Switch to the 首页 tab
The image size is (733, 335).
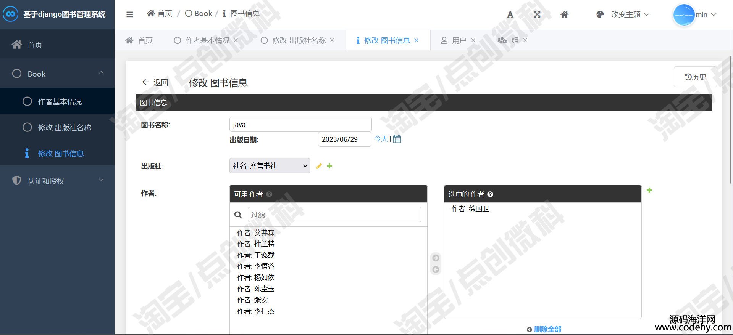[139, 40]
